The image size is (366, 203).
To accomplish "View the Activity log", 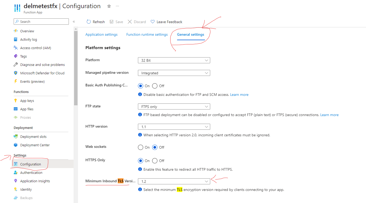I will [28, 39].
